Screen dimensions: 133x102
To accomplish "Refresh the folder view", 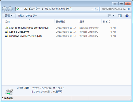I will click(96, 9).
